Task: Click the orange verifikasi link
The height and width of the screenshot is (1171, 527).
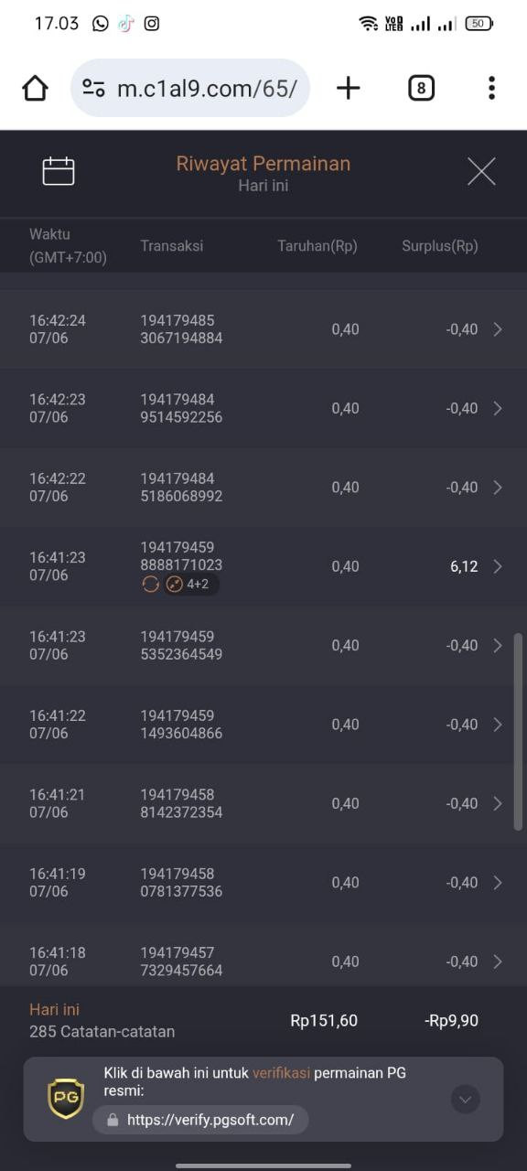Action: [281, 1073]
